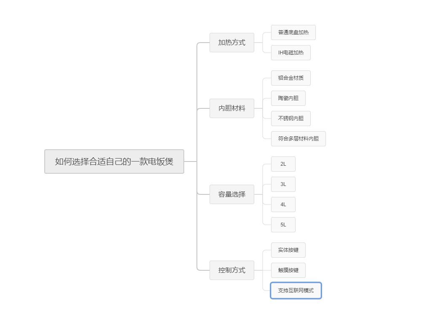Click the connector between 控制方式 and 触摸按键
The width and height of the screenshot is (441, 315).
tap(263, 270)
